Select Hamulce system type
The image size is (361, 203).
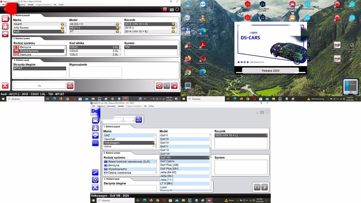point(39,55)
